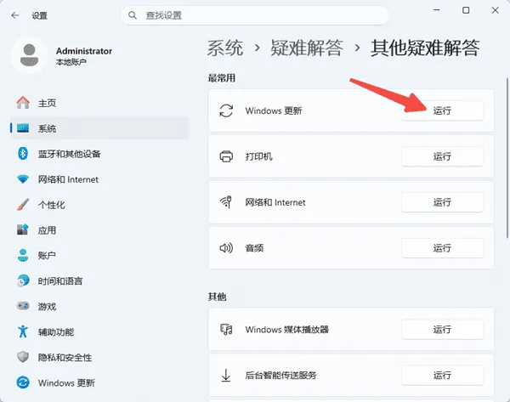Screen dimensions: 510x402
Task: Click the 主页 home icon
Action: tap(23, 103)
